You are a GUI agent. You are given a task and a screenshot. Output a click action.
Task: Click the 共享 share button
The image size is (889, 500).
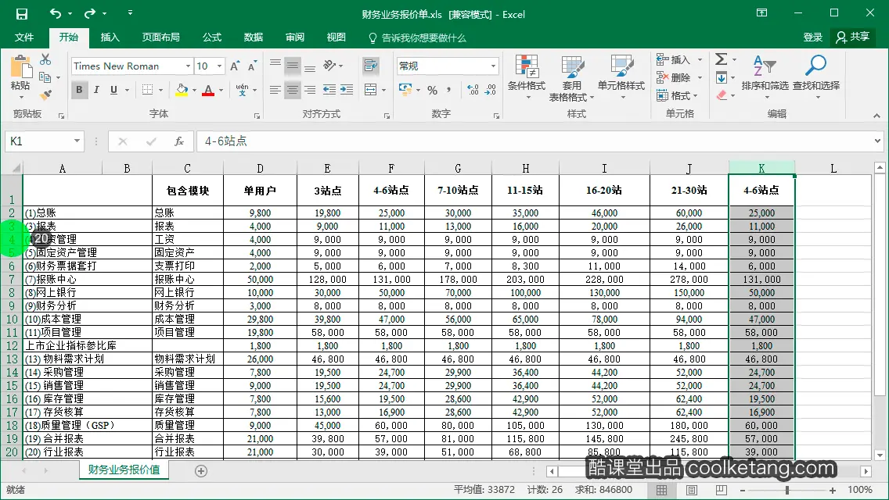coord(853,37)
